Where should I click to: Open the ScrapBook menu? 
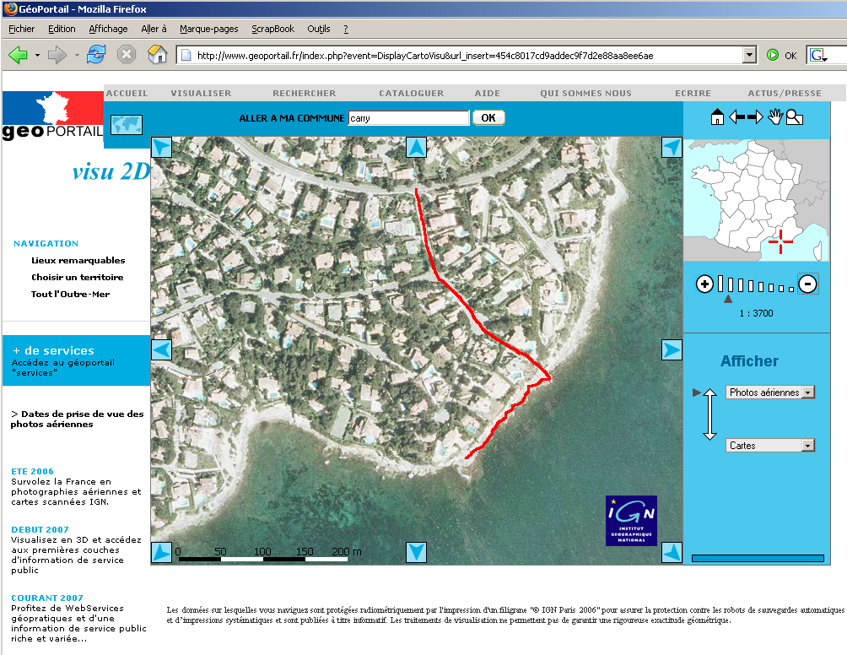[272, 29]
